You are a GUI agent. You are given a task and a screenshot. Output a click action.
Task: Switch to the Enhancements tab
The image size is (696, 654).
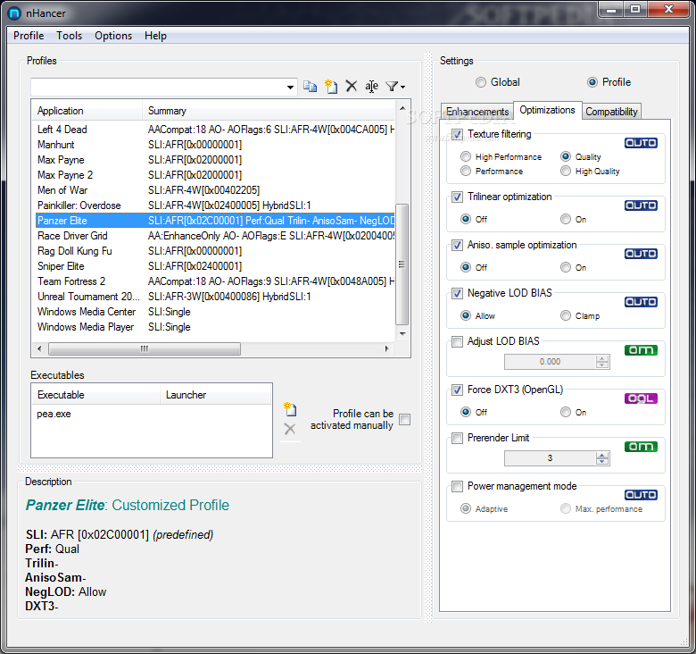click(x=477, y=112)
